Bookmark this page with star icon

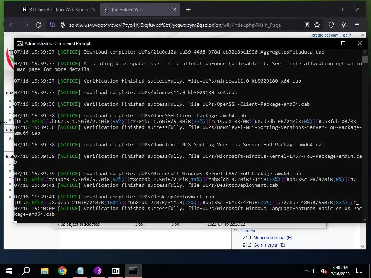317,25
